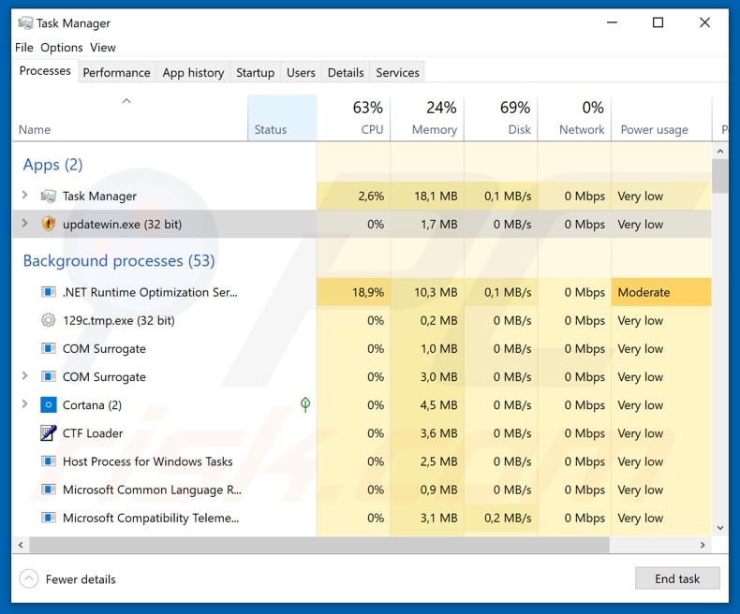Select the CTF Loader process name

93,433
